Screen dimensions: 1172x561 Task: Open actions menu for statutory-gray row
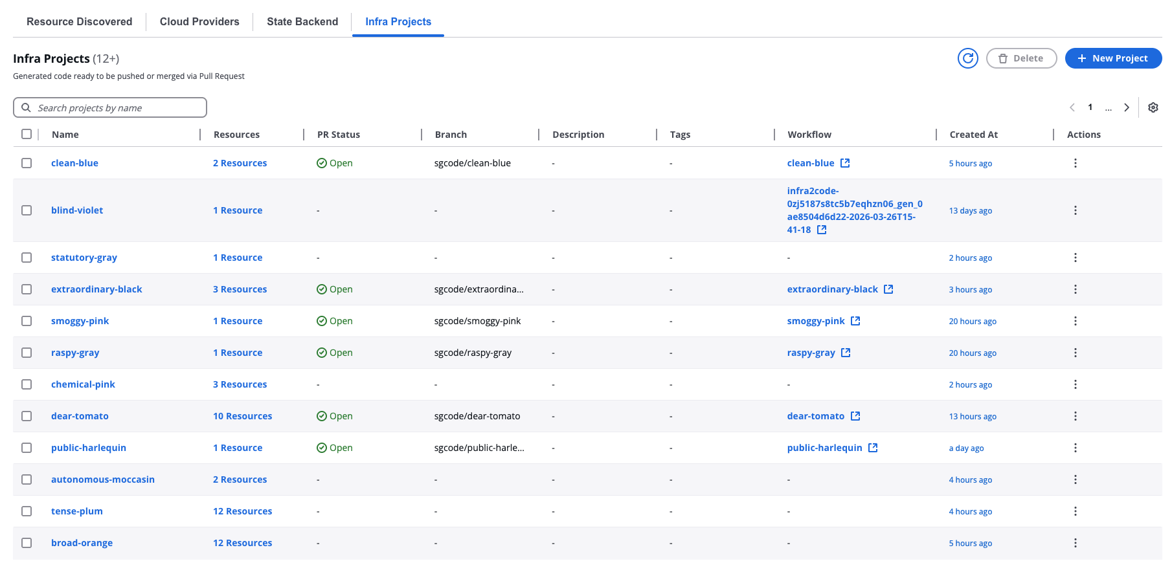pos(1075,258)
